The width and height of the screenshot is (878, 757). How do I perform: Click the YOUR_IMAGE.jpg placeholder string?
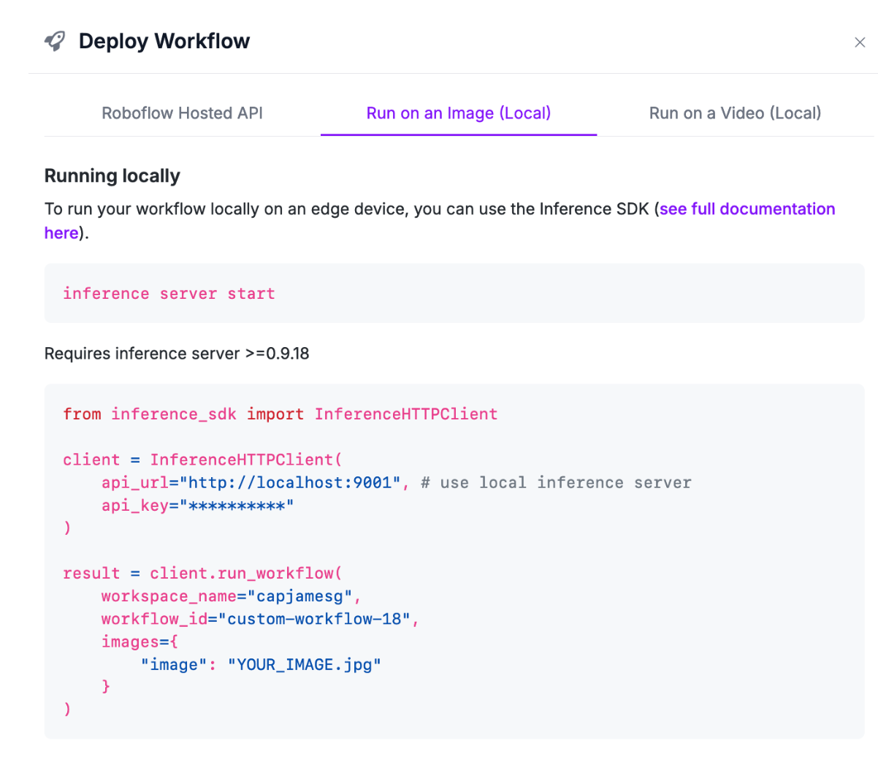[305, 665]
